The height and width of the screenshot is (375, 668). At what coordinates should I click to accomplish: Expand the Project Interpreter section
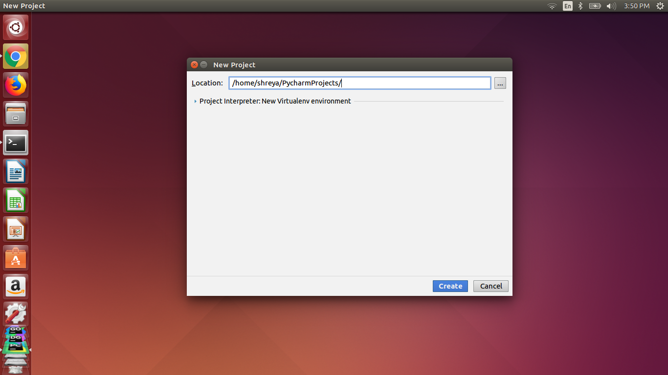195,101
